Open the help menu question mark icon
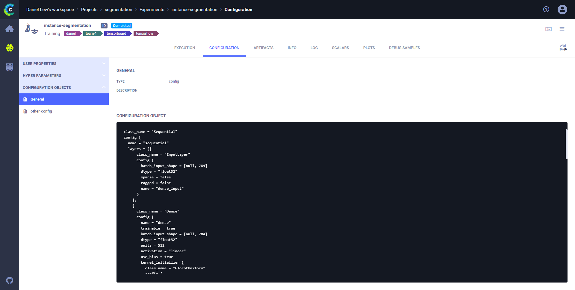 pos(546,9)
